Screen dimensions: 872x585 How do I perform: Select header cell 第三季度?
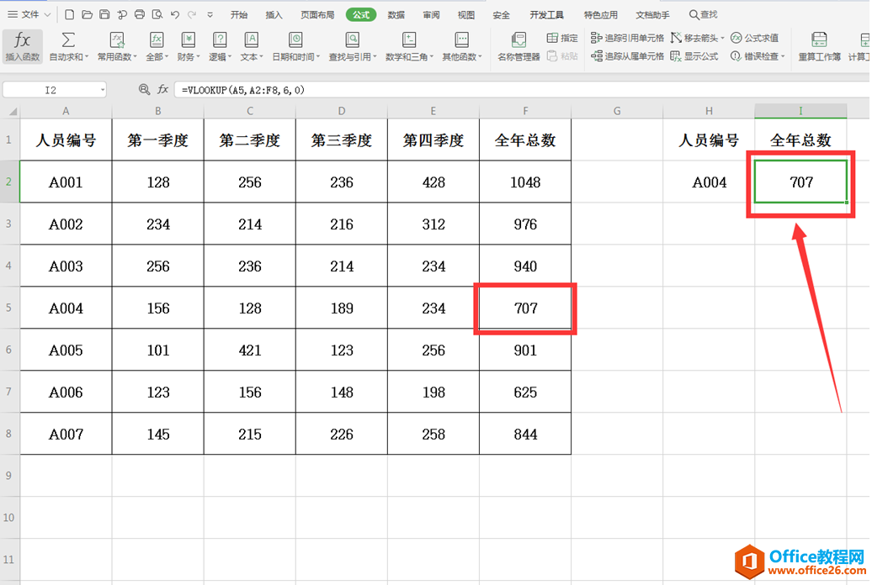(342, 140)
